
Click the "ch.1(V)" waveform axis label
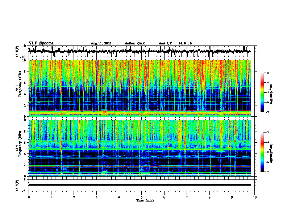point(17,51)
